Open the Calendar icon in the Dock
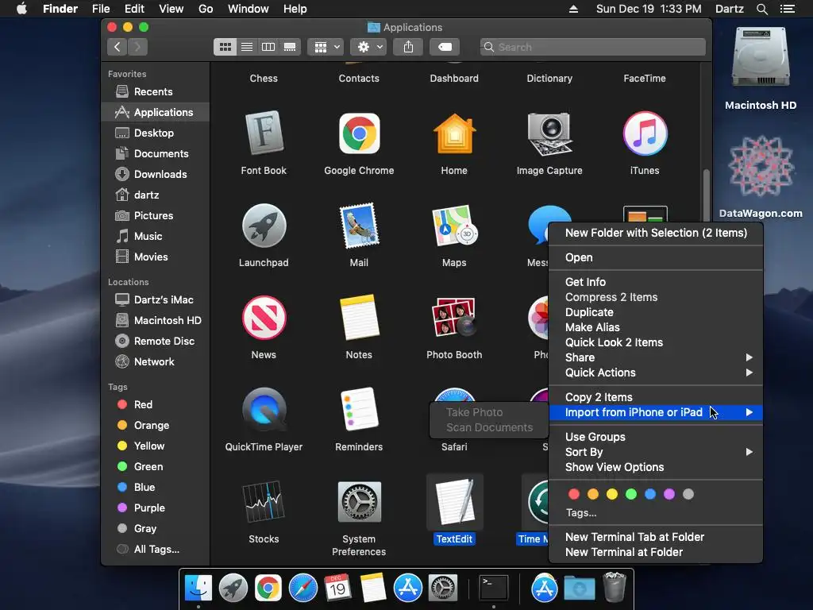 337,589
